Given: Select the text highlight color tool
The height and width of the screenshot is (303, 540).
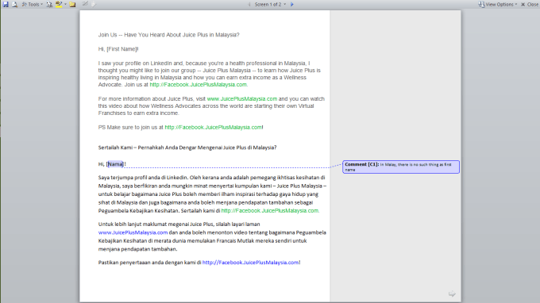Looking at the screenshot, I should point(59,5).
